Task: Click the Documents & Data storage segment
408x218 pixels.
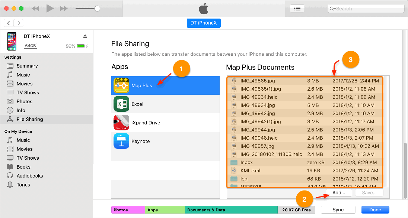Action: 231,210
